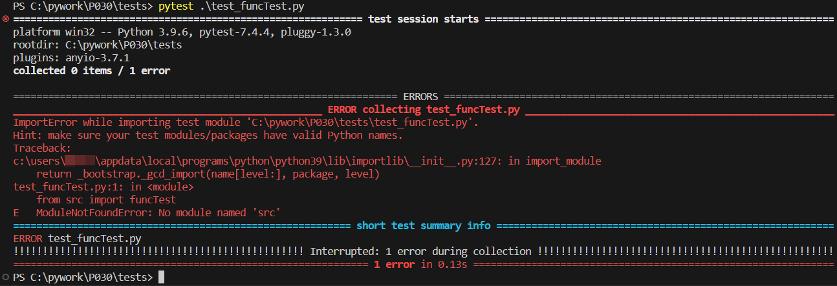Click the red command-failed decoration icon
Viewport: 837px width, 286px height.
tap(5, 19)
